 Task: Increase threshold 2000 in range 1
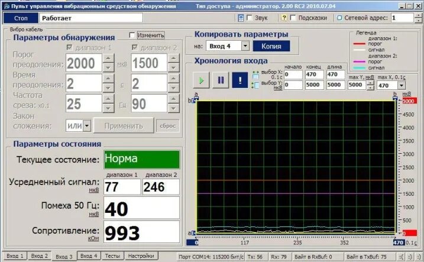point(108,58)
